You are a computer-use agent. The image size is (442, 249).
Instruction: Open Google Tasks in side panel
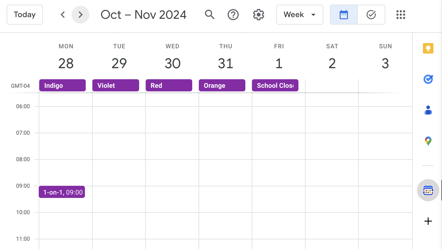click(428, 79)
